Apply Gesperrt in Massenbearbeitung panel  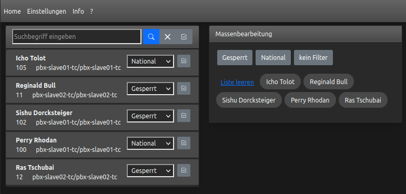[235, 57]
